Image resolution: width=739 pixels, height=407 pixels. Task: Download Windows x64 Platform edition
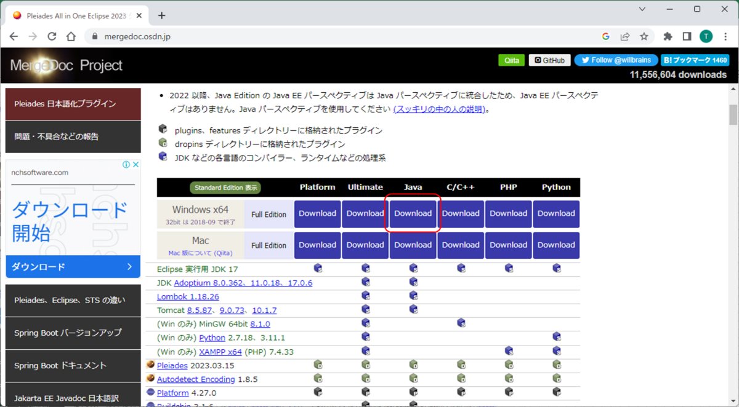coord(317,214)
